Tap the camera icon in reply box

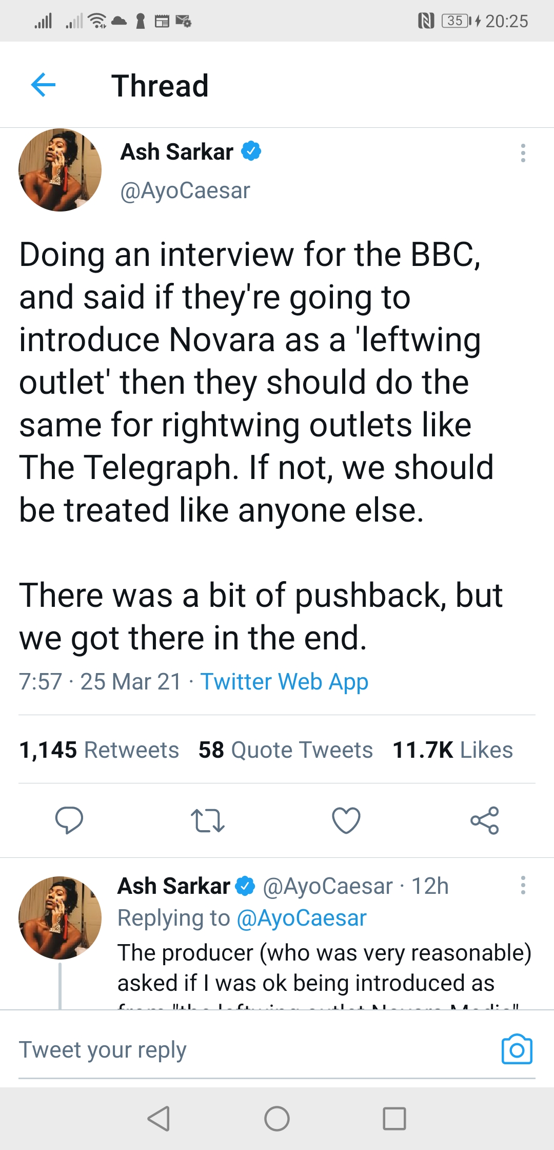[517, 1049]
